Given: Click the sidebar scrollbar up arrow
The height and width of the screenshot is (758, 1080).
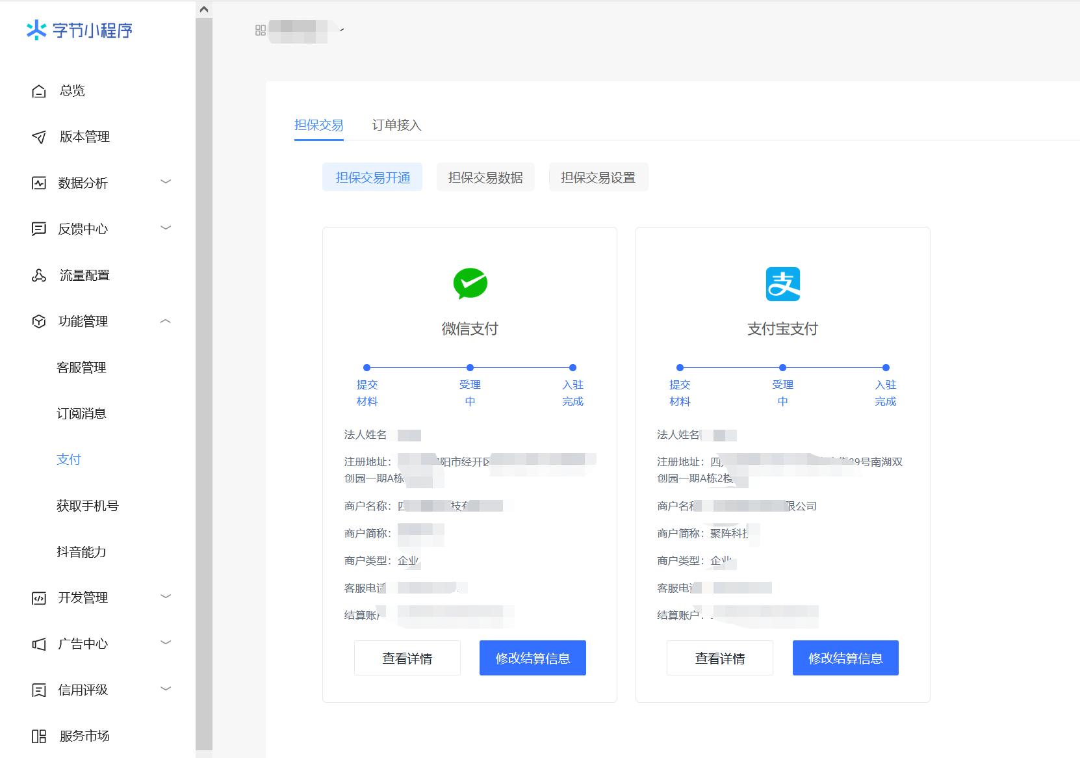Looking at the screenshot, I should pos(204,9).
